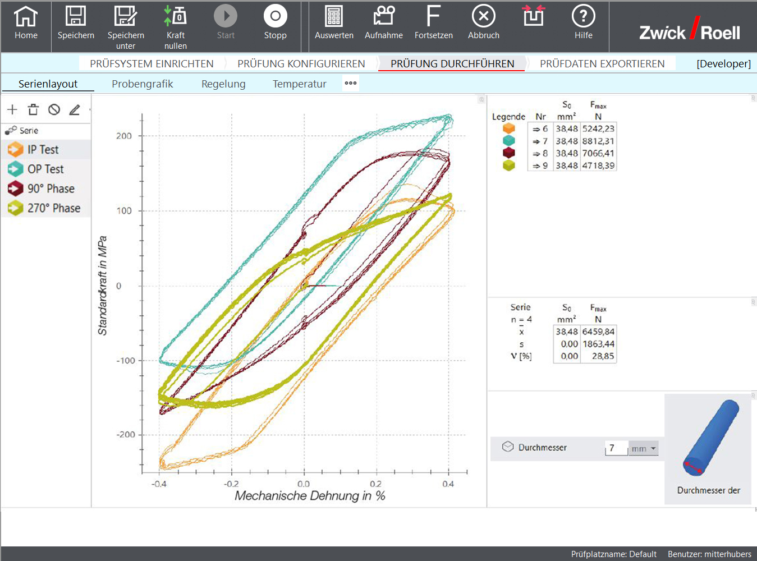Screen dimensions: 757x561
Task: Open Hilfe help icon
Action: 583,17
